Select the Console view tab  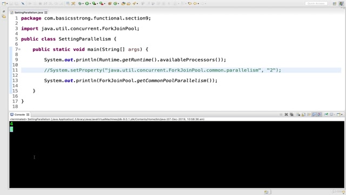point(19,114)
